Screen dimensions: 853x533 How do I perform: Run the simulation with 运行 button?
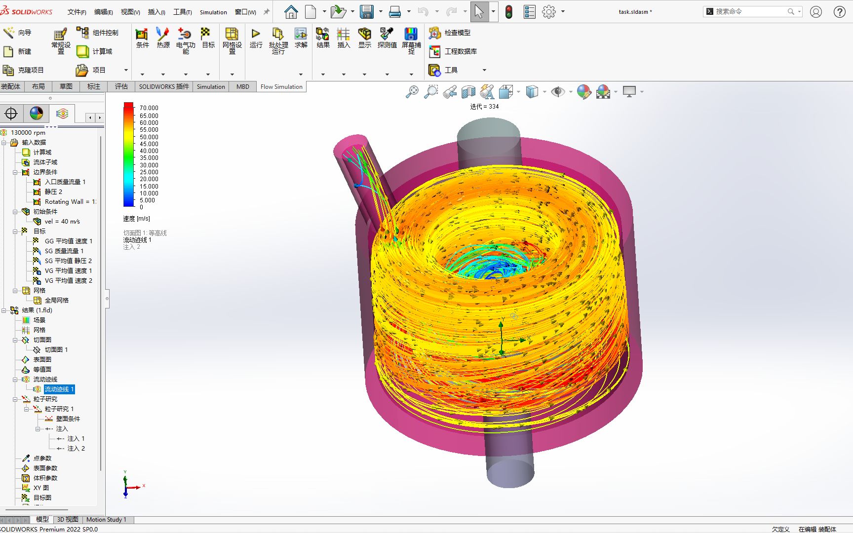click(x=256, y=38)
